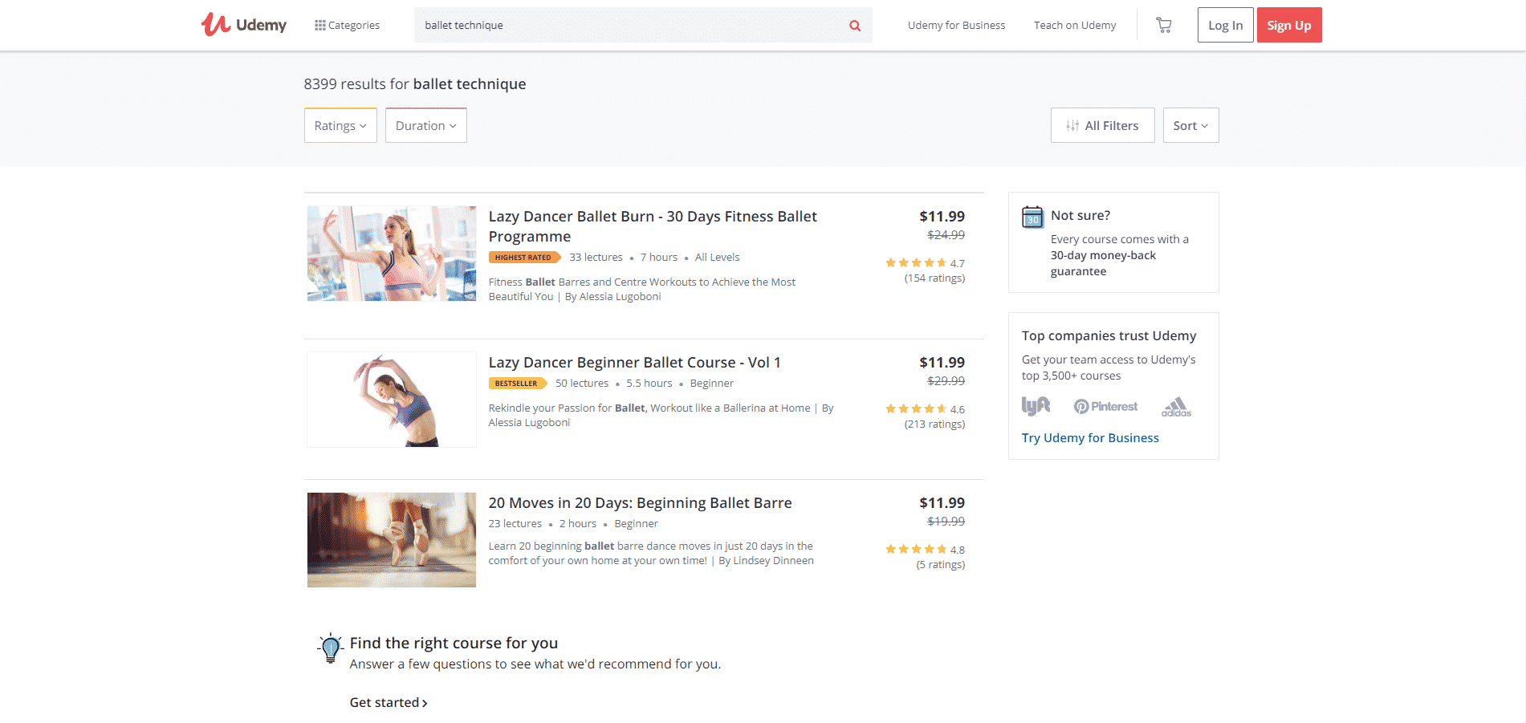Click the 4.6 star rating
Screen dimensions: 1526x723
[925, 409]
